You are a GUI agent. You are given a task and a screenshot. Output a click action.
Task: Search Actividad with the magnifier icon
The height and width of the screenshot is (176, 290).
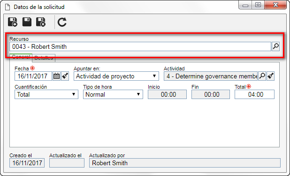click(262, 76)
